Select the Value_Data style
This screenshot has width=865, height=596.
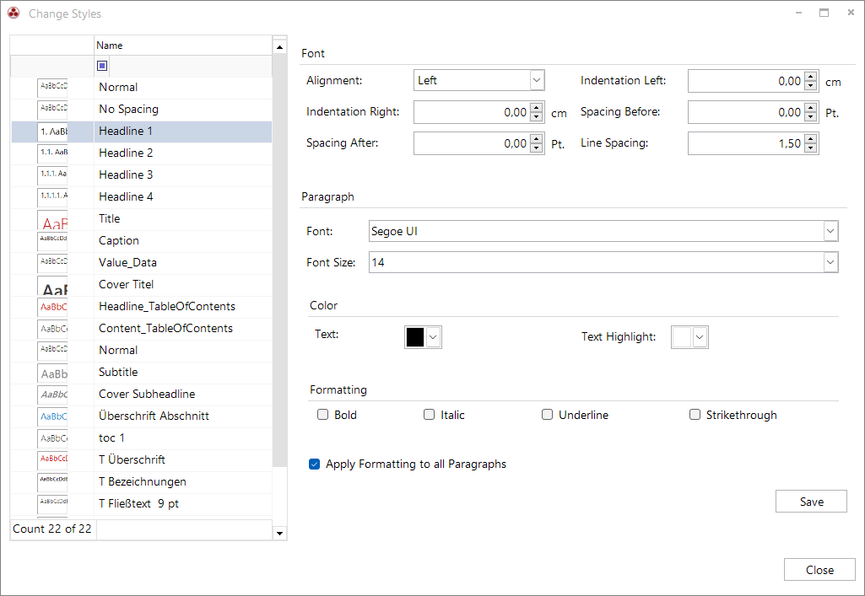click(141, 263)
